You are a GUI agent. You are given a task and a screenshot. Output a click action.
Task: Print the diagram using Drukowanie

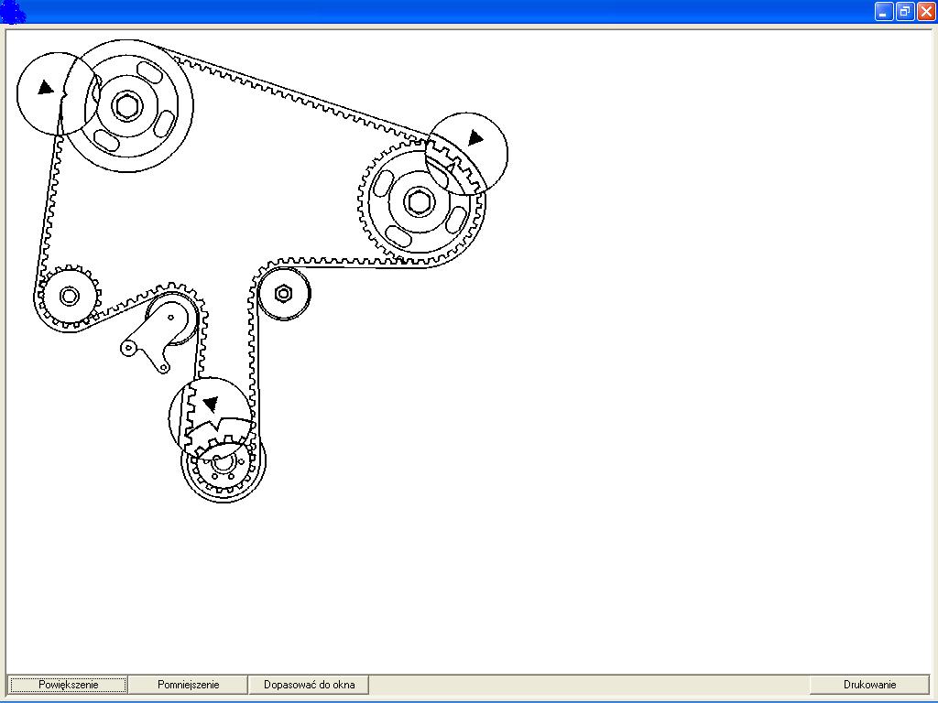pyautogui.click(x=869, y=685)
